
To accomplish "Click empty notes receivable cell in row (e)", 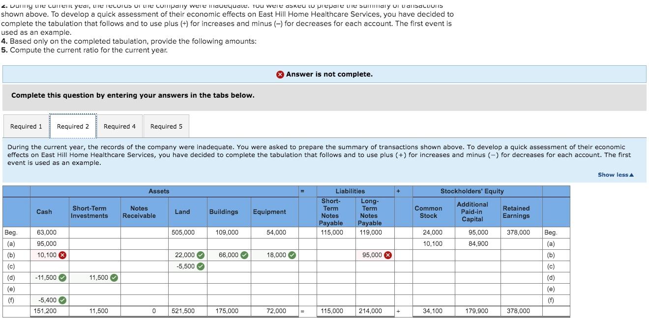I will pos(144,289).
